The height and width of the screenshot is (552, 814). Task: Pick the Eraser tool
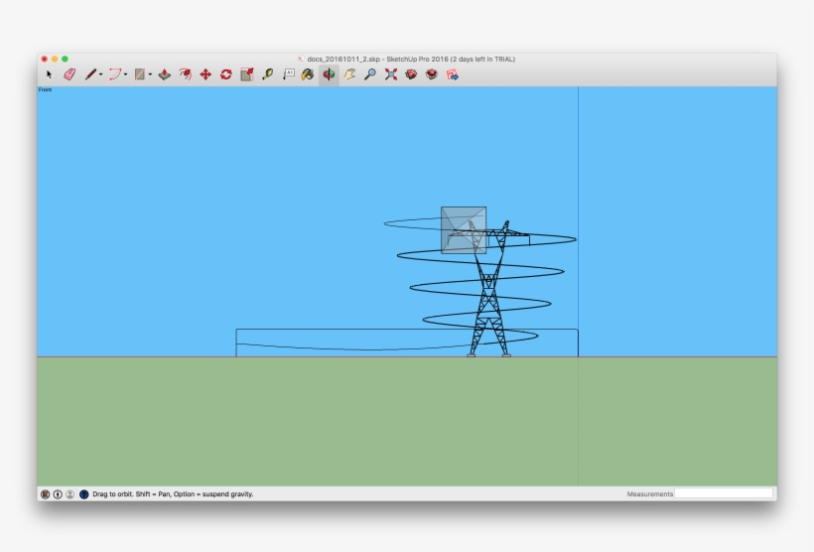69,74
